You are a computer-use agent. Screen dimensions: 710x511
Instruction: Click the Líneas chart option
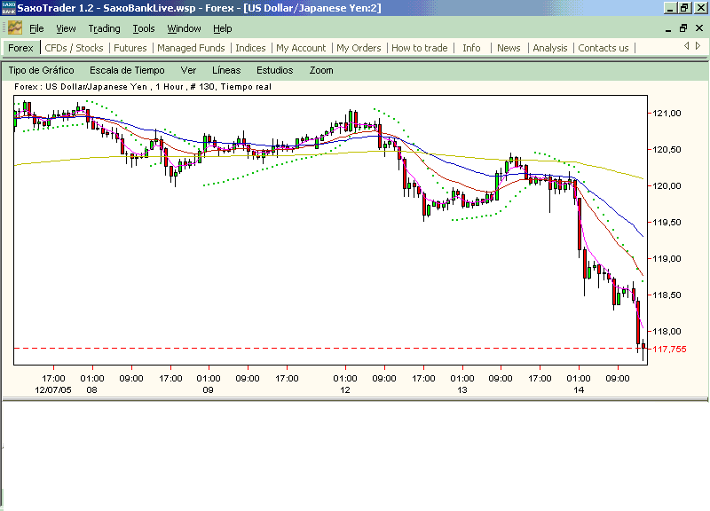[x=226, y=70]
